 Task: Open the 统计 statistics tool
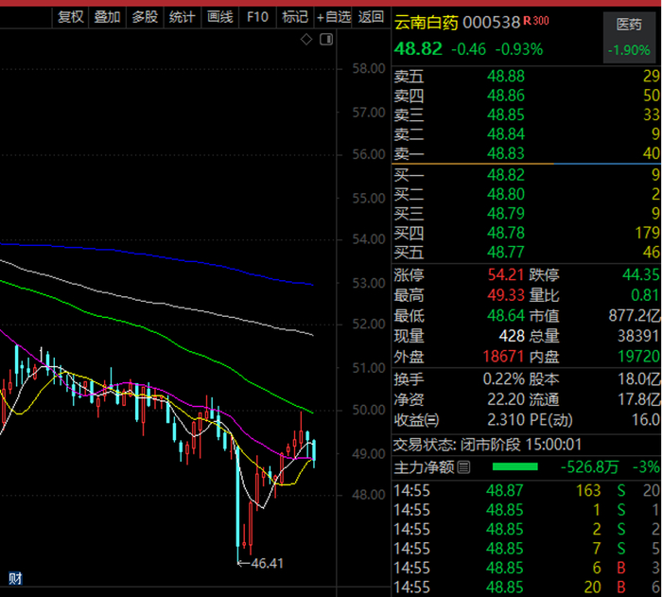tap(183, 17)
